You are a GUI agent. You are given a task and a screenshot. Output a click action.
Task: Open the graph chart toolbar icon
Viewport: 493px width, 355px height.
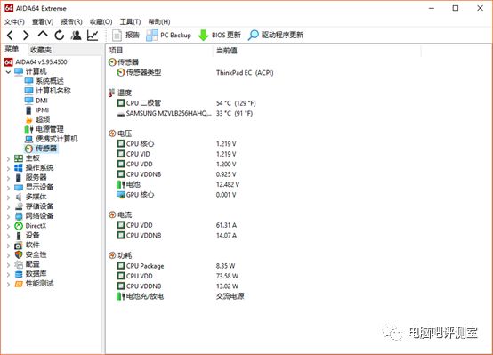point(93,36)
